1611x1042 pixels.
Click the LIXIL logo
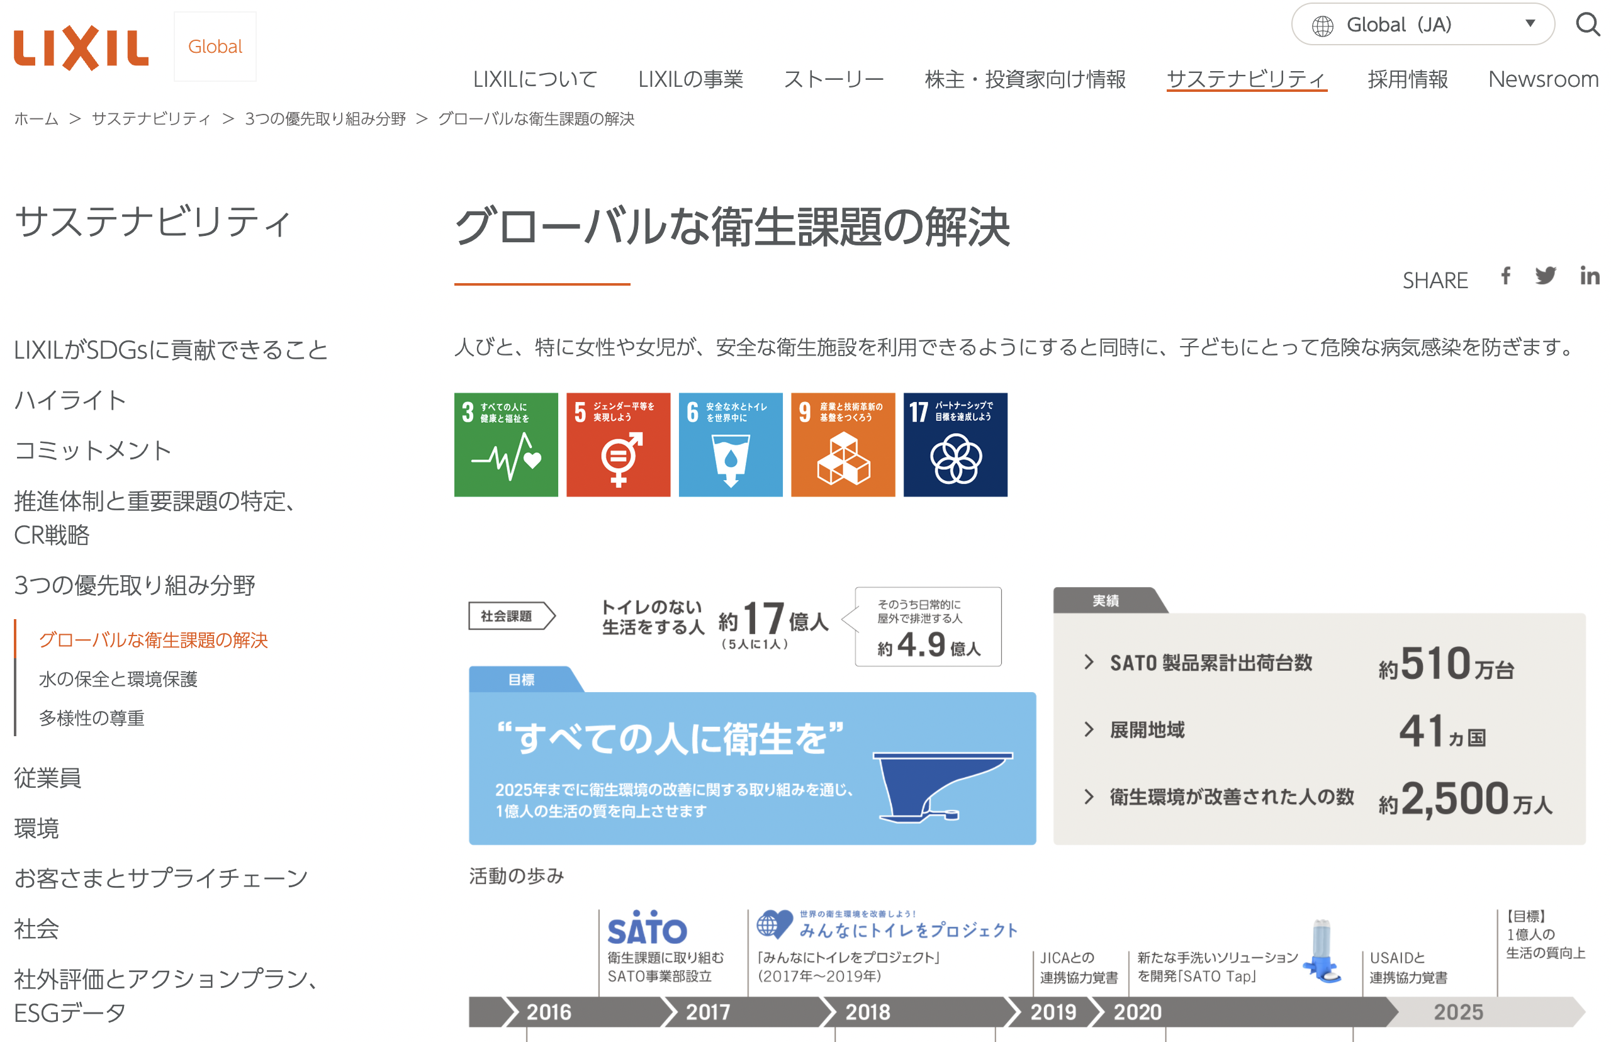(x=81, y=46)
